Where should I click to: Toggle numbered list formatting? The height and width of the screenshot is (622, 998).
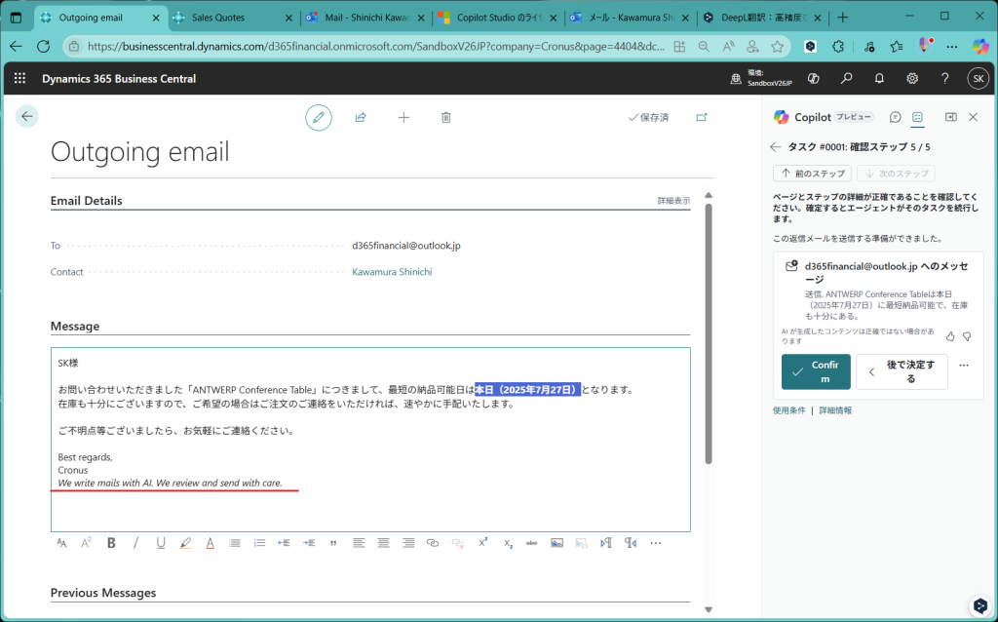259,543
